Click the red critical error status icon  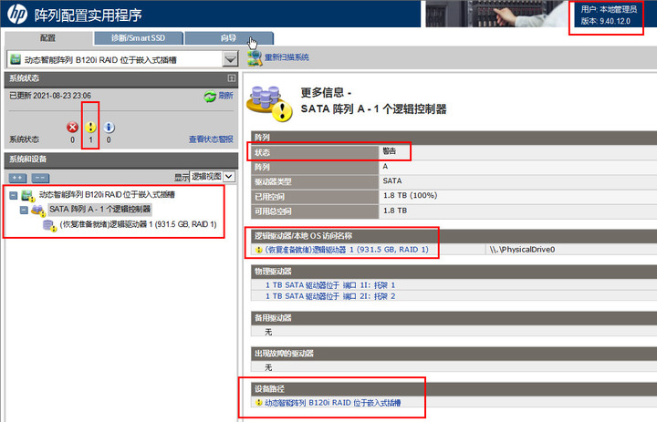[72, 127]
